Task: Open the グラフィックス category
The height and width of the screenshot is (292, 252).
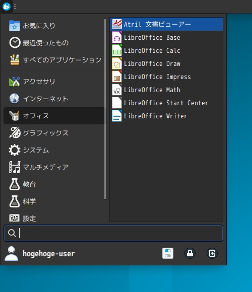Action: 54,133
